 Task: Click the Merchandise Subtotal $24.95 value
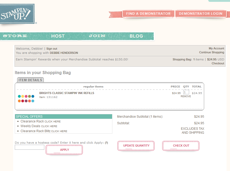(x=199, y=117)
